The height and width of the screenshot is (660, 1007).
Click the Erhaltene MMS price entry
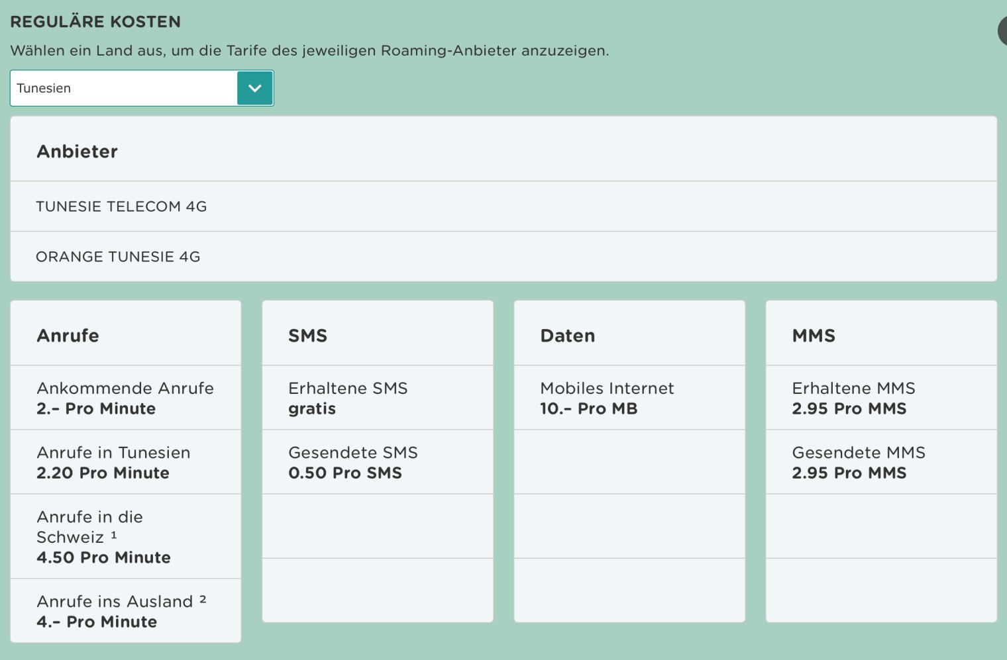click(853, 398)
